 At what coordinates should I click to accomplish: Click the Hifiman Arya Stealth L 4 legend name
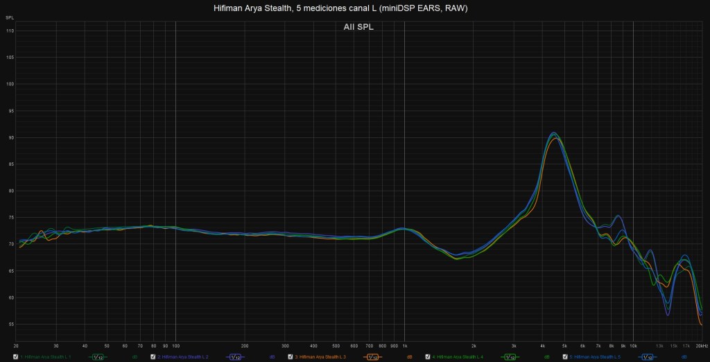coord(458,357)
